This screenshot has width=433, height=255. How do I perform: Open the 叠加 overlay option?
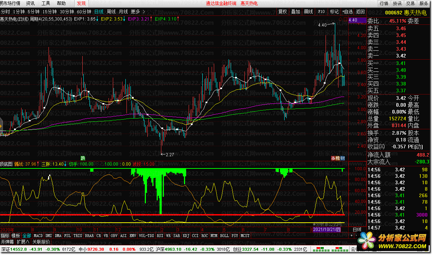point(296,11)
